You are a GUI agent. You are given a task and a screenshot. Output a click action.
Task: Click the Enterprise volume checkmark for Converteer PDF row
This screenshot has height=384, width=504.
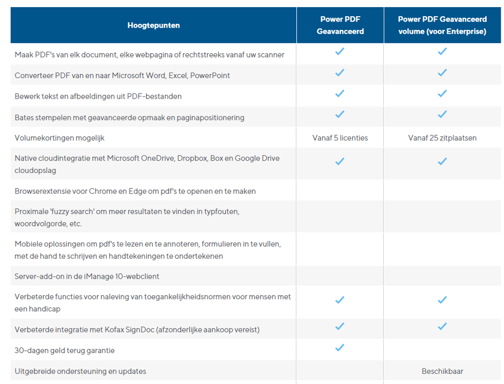[x=442, y=73]
